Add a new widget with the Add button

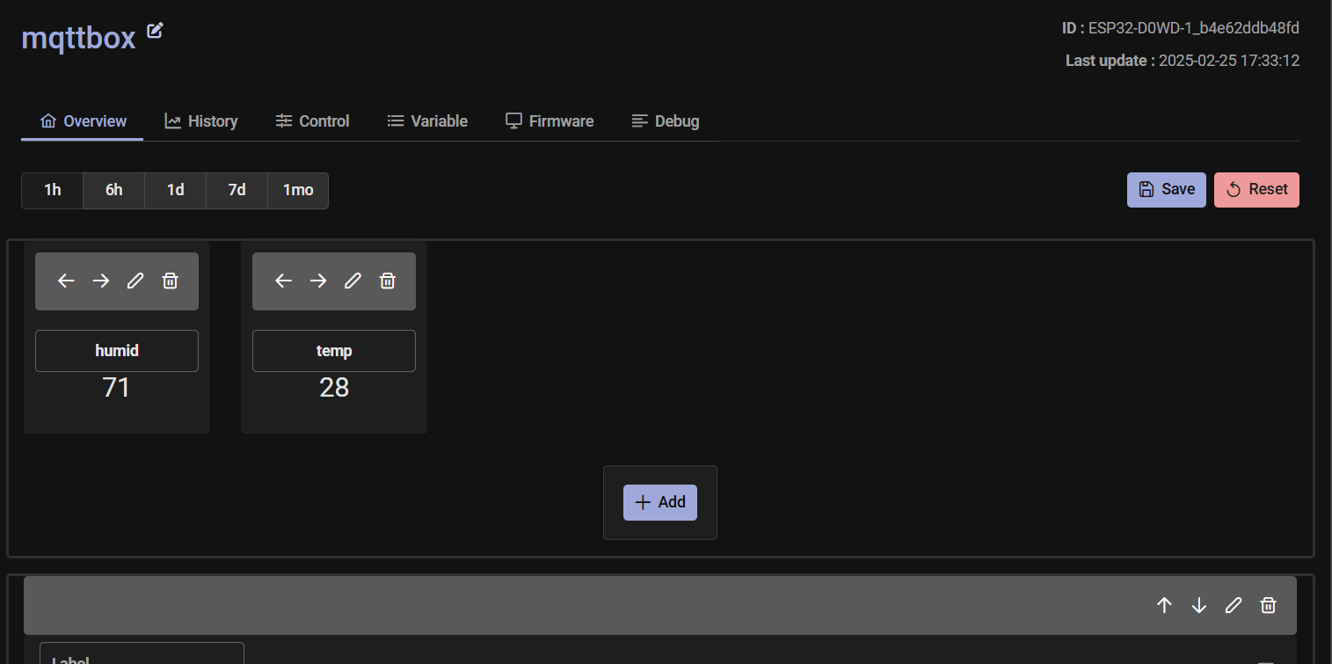(x=660, y=501)
